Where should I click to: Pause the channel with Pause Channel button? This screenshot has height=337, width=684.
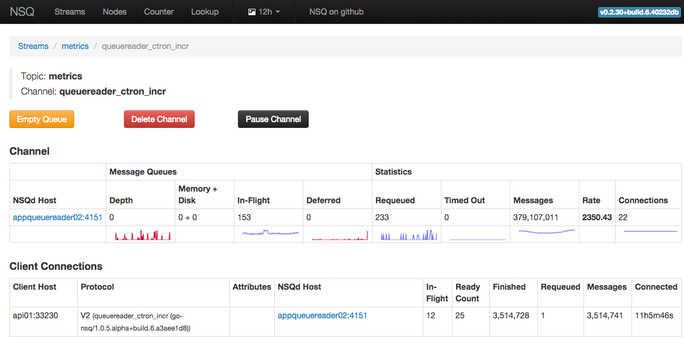pos(273,119)
